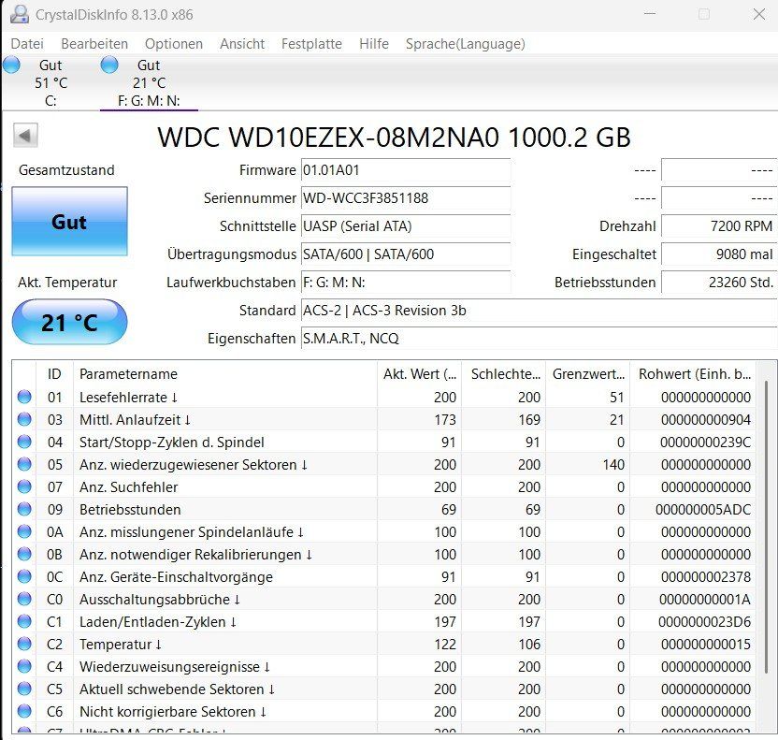Viewport: 778px width, 740px height.
Task: Click status orb of Nicht korrigierbare Sektoren row
Action: coord(24,711)
